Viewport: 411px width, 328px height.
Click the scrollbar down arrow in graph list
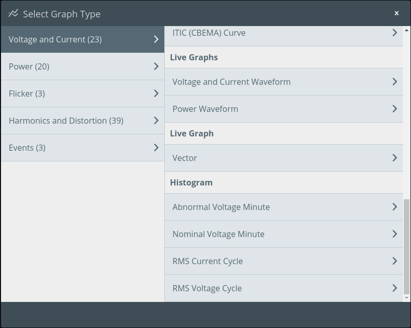(406, 298)
